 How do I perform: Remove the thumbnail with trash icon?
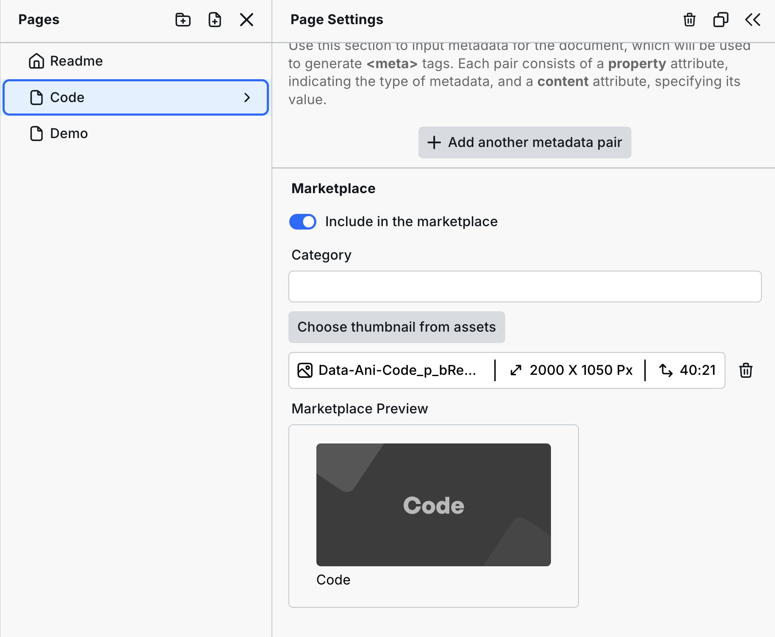[x=746, y=370]
